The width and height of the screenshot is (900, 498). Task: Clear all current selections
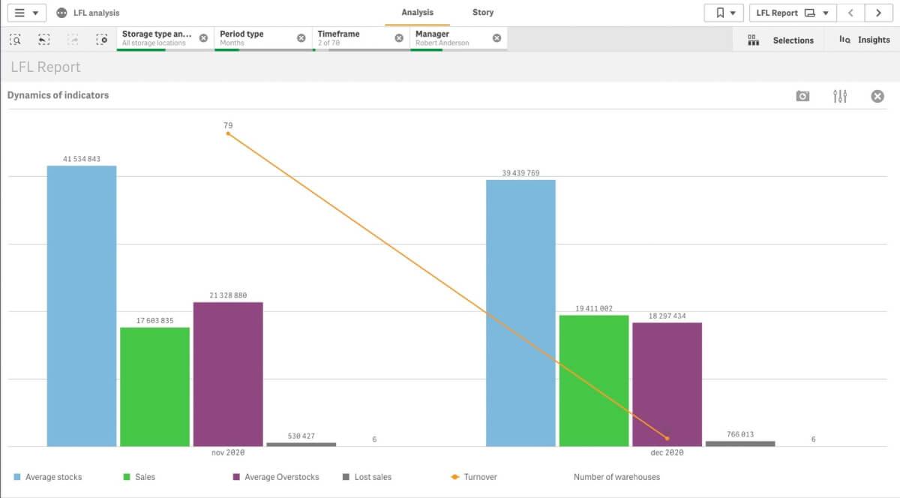coord(102,39)
